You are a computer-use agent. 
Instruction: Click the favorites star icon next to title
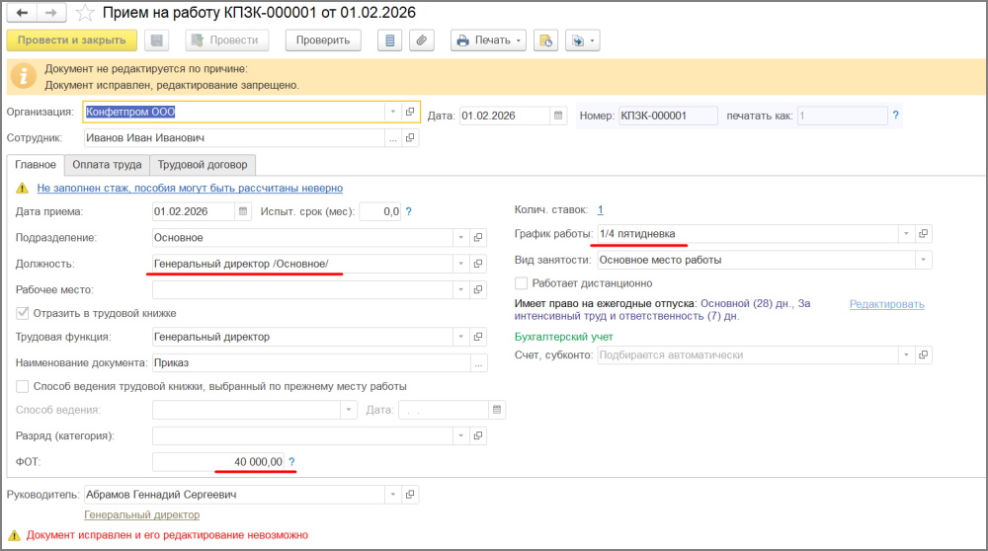[86, 13]
